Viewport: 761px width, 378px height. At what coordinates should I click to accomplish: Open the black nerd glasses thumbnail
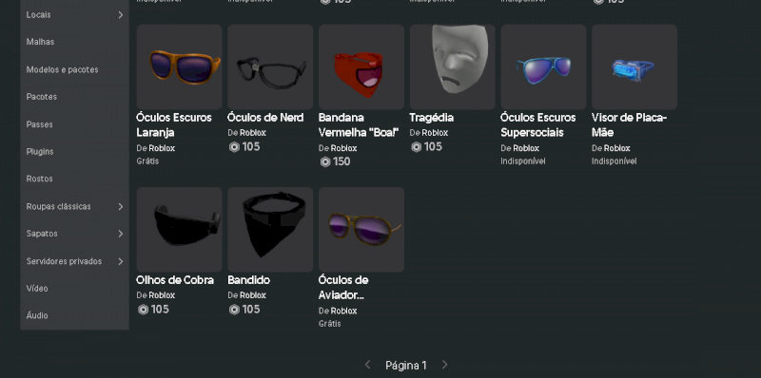[x=270, y=66]
